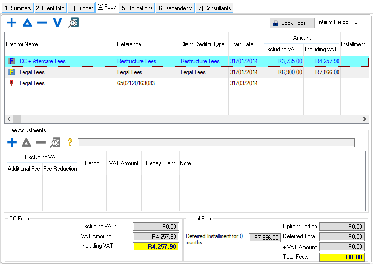
Task: Add a new fee adjustment with plus icon
Action: point(12,142)
